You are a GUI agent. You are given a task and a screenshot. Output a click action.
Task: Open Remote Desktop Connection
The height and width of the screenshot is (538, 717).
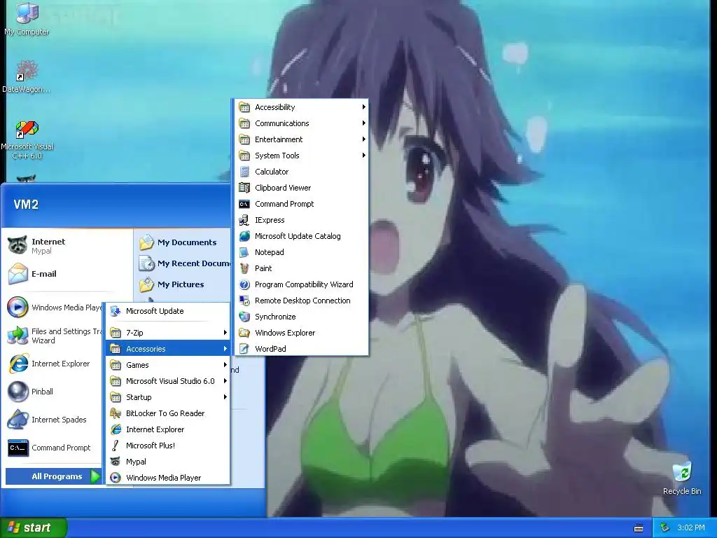301,301
